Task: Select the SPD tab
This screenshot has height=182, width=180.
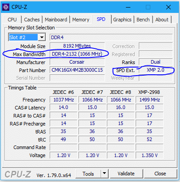Action: coord(101,19)
